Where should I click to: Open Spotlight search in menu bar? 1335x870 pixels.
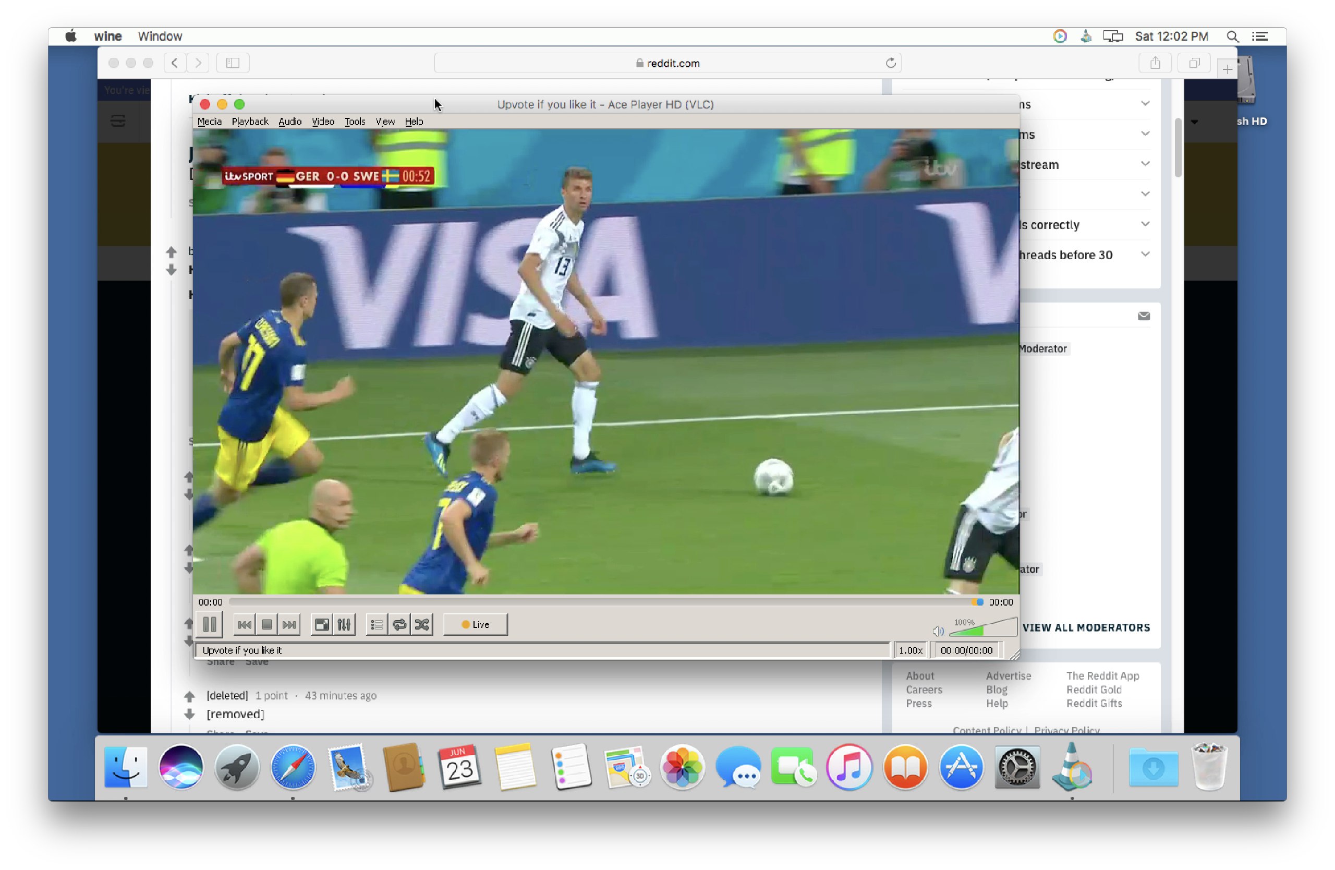coord(1232,36)
